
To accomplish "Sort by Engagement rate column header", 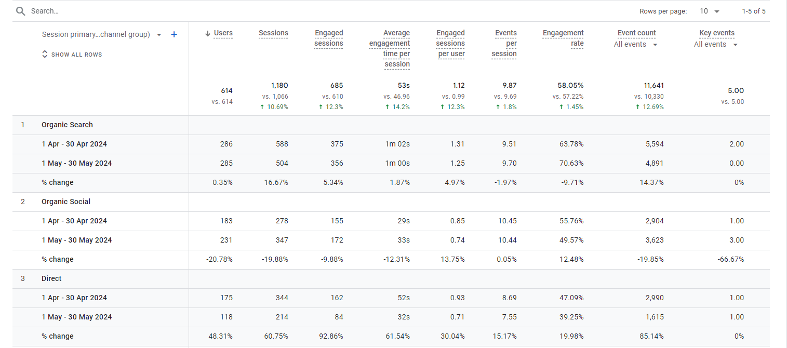I will pos(563,38).
